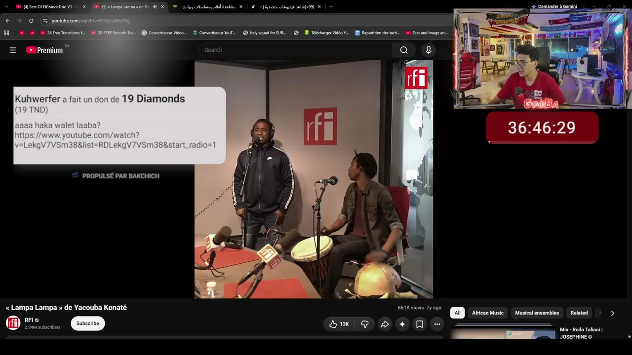Share the video

385,324
